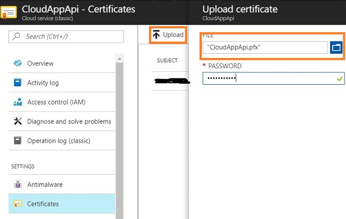The width and height of the screenshot is (346, 219).
Task: Go to Diagnose and solve problems
Action: pos(69,121)
